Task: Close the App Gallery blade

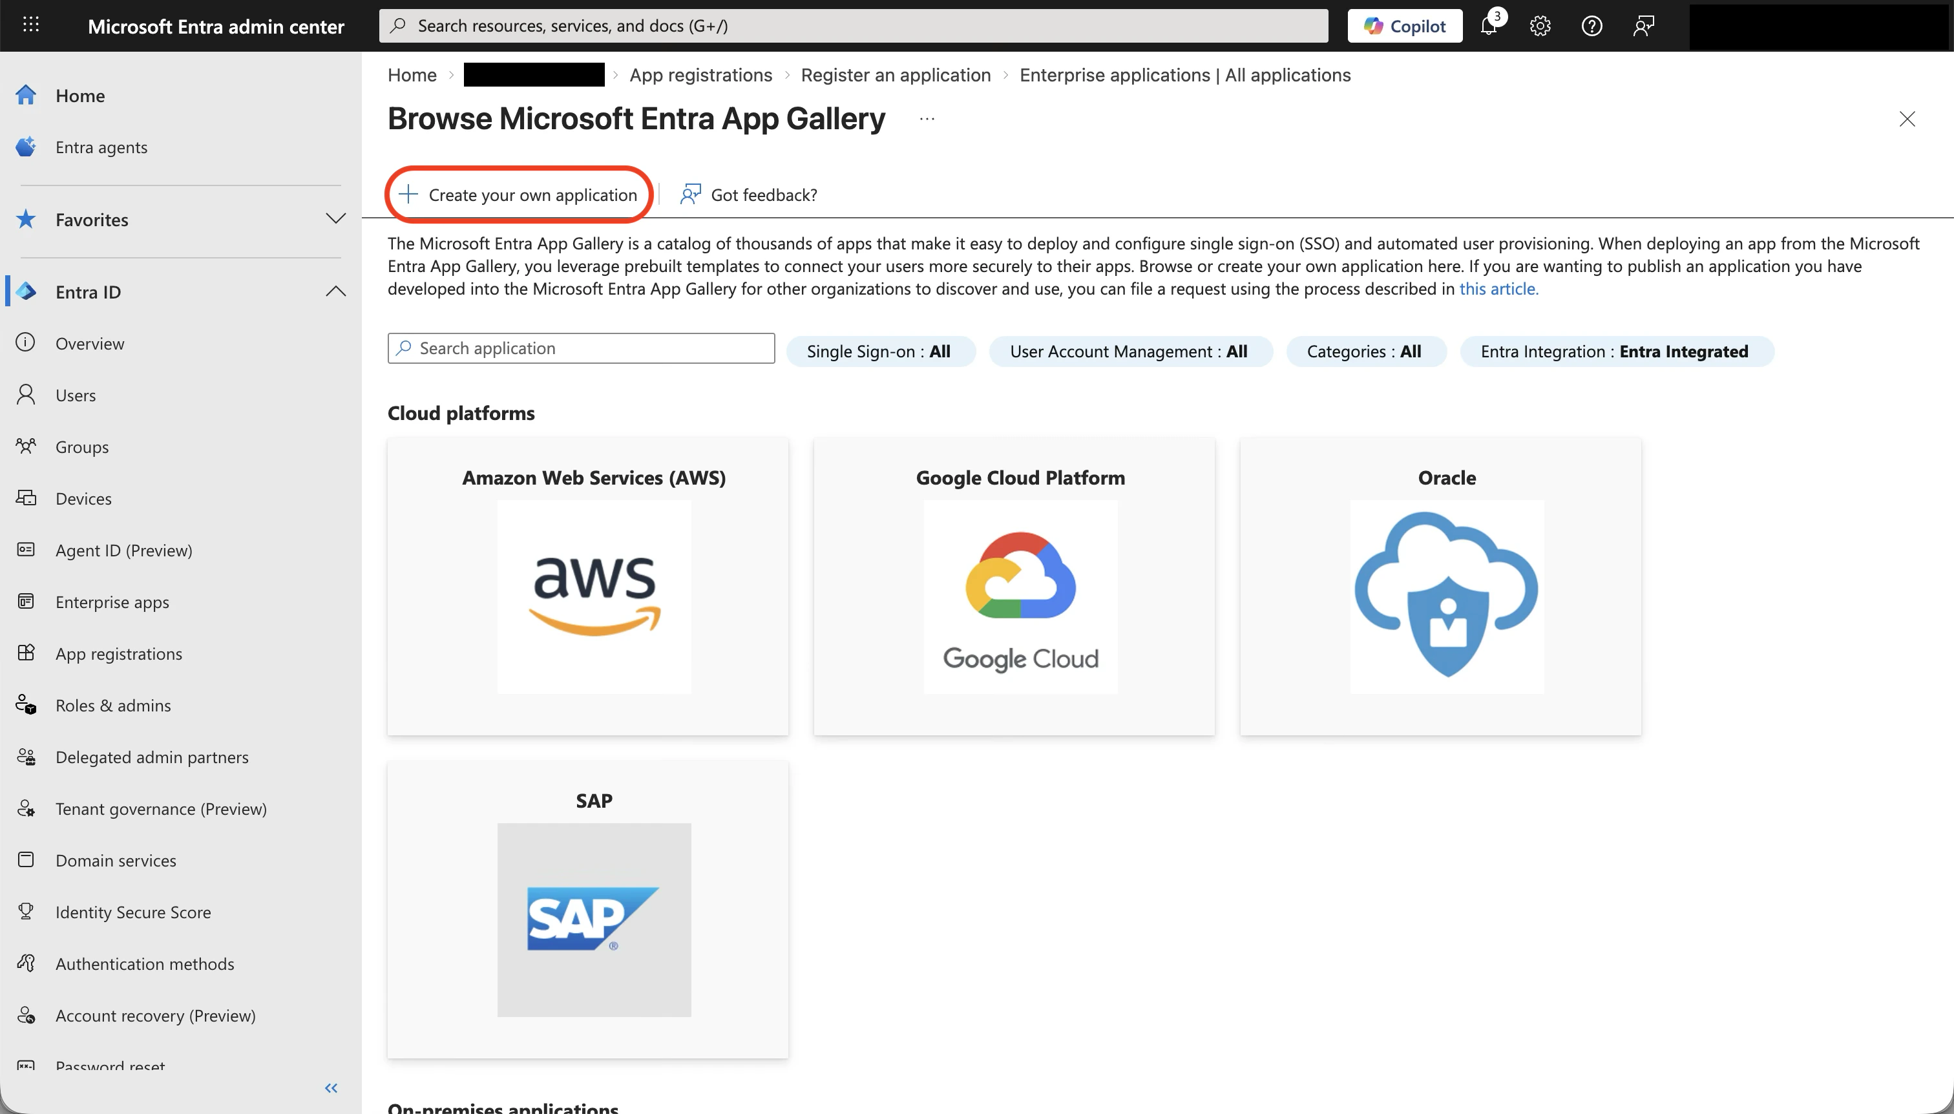Action: point(1907,119)
